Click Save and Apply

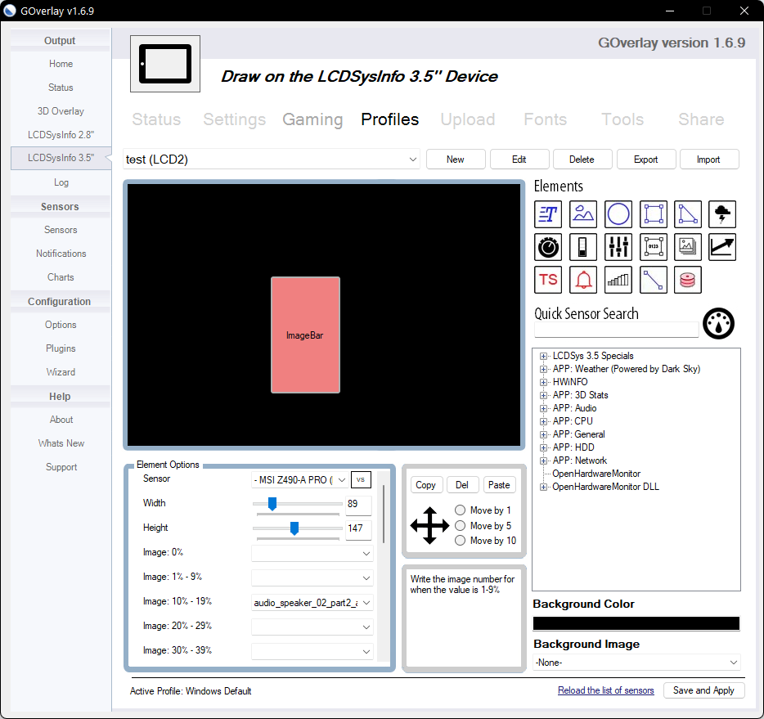click(703, 690)
